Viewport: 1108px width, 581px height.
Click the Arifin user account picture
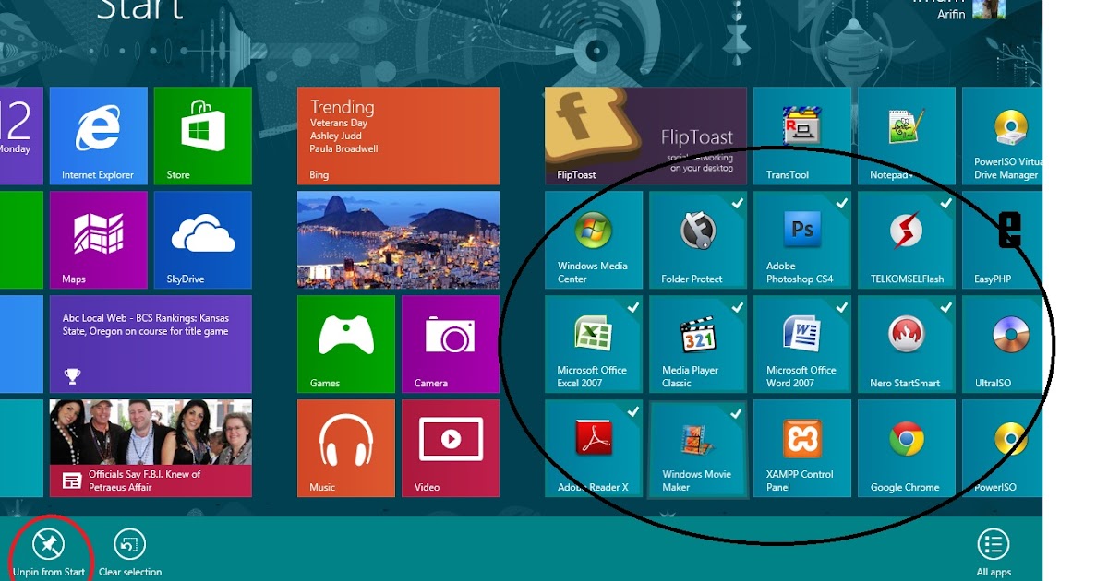point(987,9)
